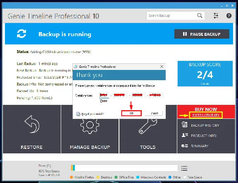
Task: Click the search magnifier icon
Action: click(x=200, y=16)
